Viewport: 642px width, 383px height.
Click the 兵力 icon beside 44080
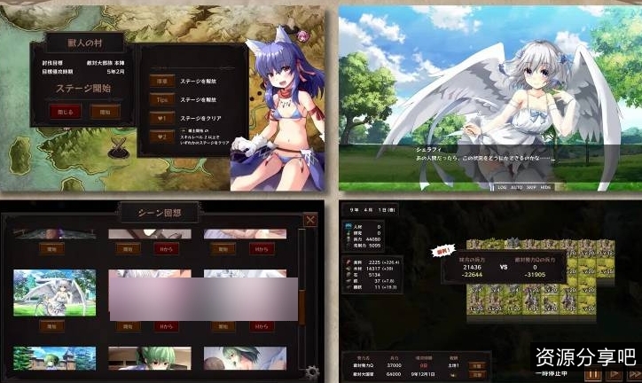(348, 239)
